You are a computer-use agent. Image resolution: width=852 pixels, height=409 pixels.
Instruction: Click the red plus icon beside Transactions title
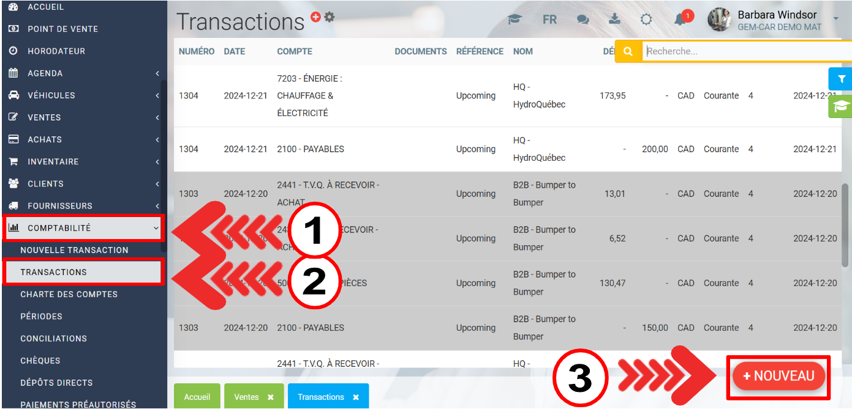coord(316,17)
